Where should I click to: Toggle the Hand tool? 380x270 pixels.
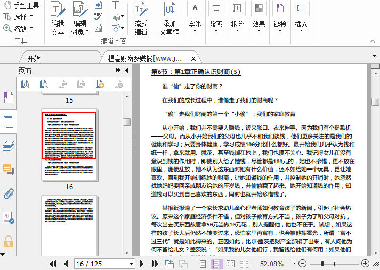(x=21, y=5)
